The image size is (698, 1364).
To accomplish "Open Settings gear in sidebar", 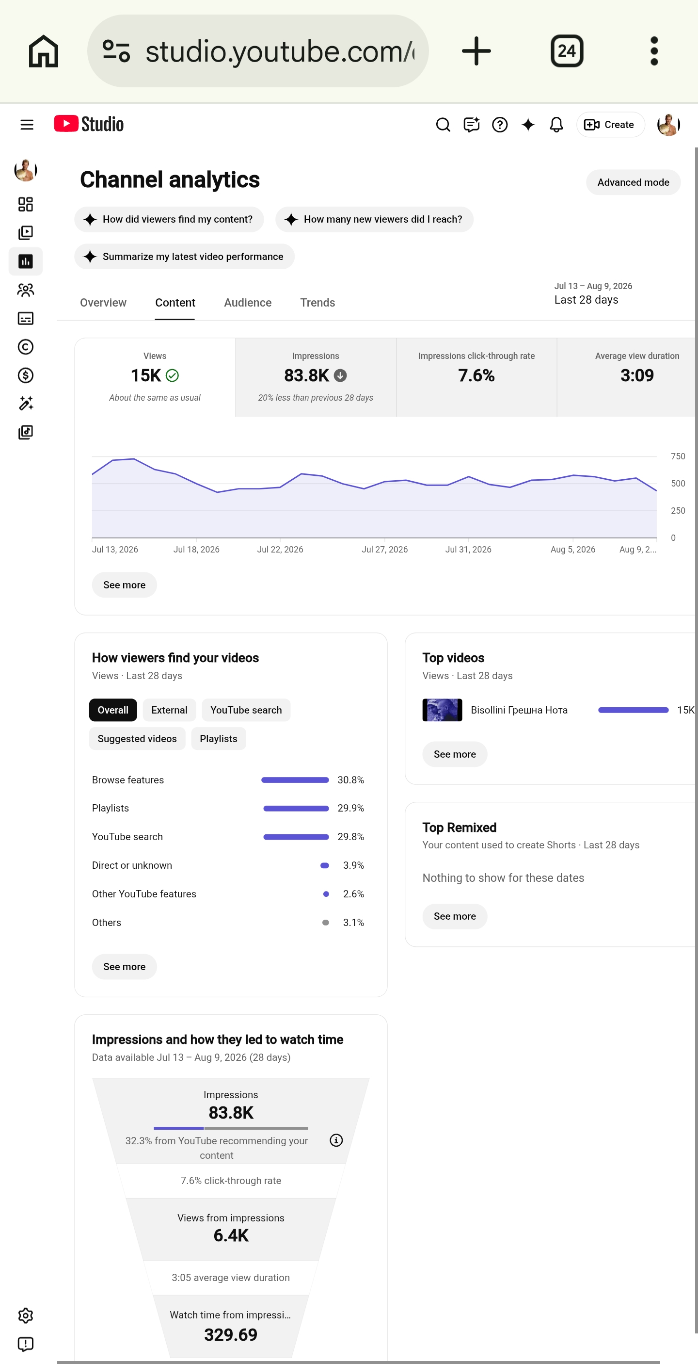I will click(x=25, y=1316).
